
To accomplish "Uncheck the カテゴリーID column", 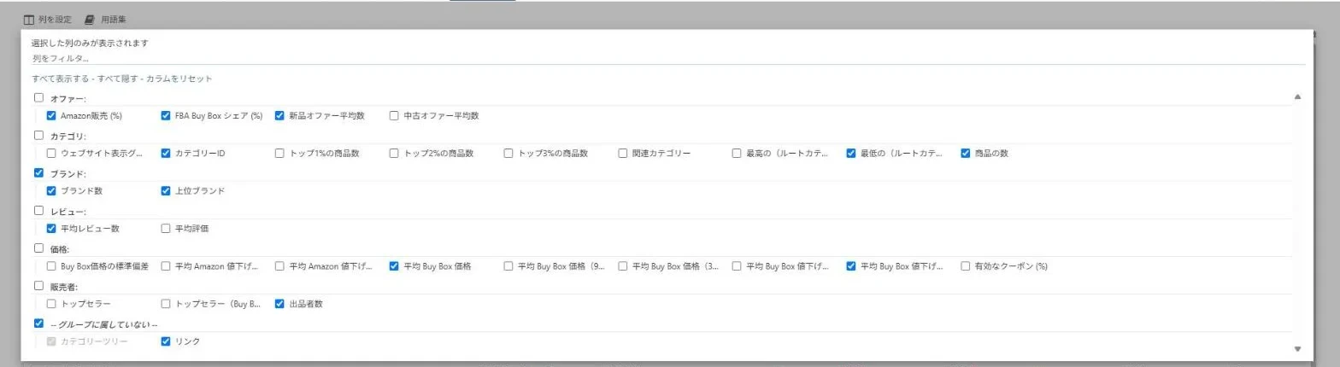I will coord(166,153).
